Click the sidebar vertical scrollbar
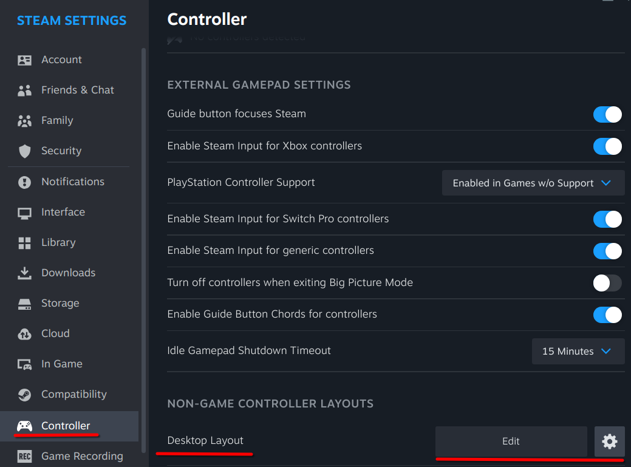The width and height of the screenshot is (631, 467). pyautogui.click(x=144, y=243)
